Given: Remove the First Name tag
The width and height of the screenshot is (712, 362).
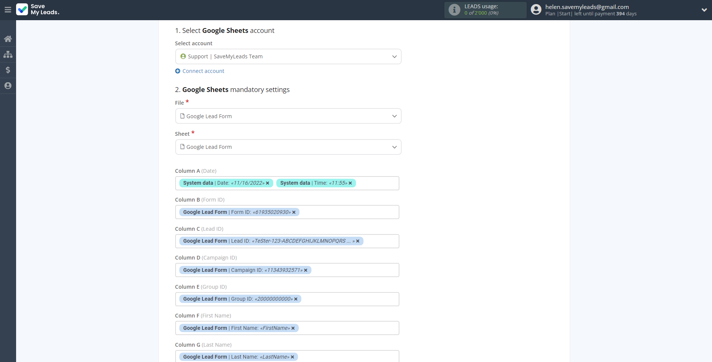Looking at the screenshot, I should (x=293, y=328).
